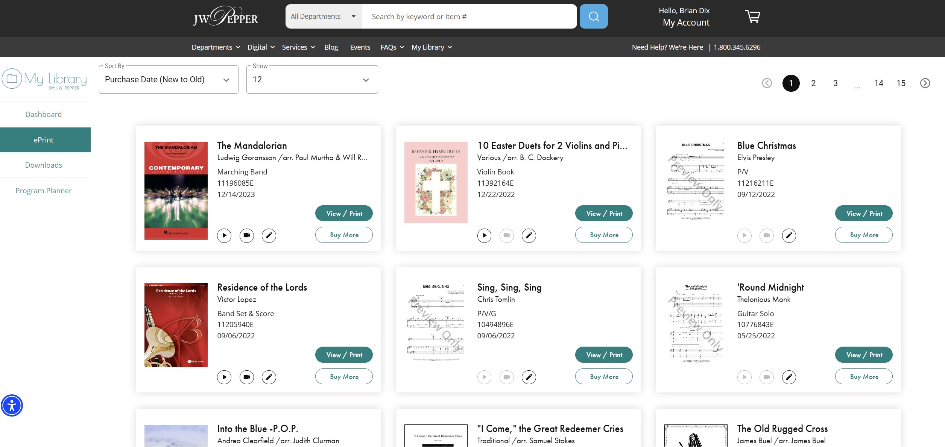Open video for The Mandalorian
This screenshot has width=945, height=447.
coord(247,235)
